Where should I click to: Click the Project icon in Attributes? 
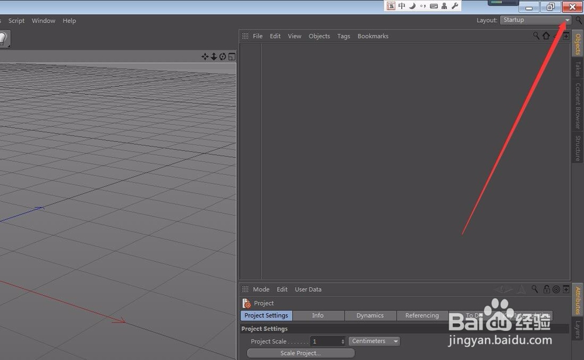pos(246,303)
